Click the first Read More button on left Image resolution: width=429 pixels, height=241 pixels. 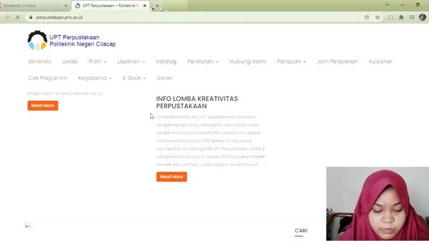pyautogui.click(x=43, y=106)
